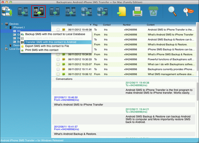The image size is (199, 143).
Task: Sort by the Number column header
Action: click(x=127, y=25)
